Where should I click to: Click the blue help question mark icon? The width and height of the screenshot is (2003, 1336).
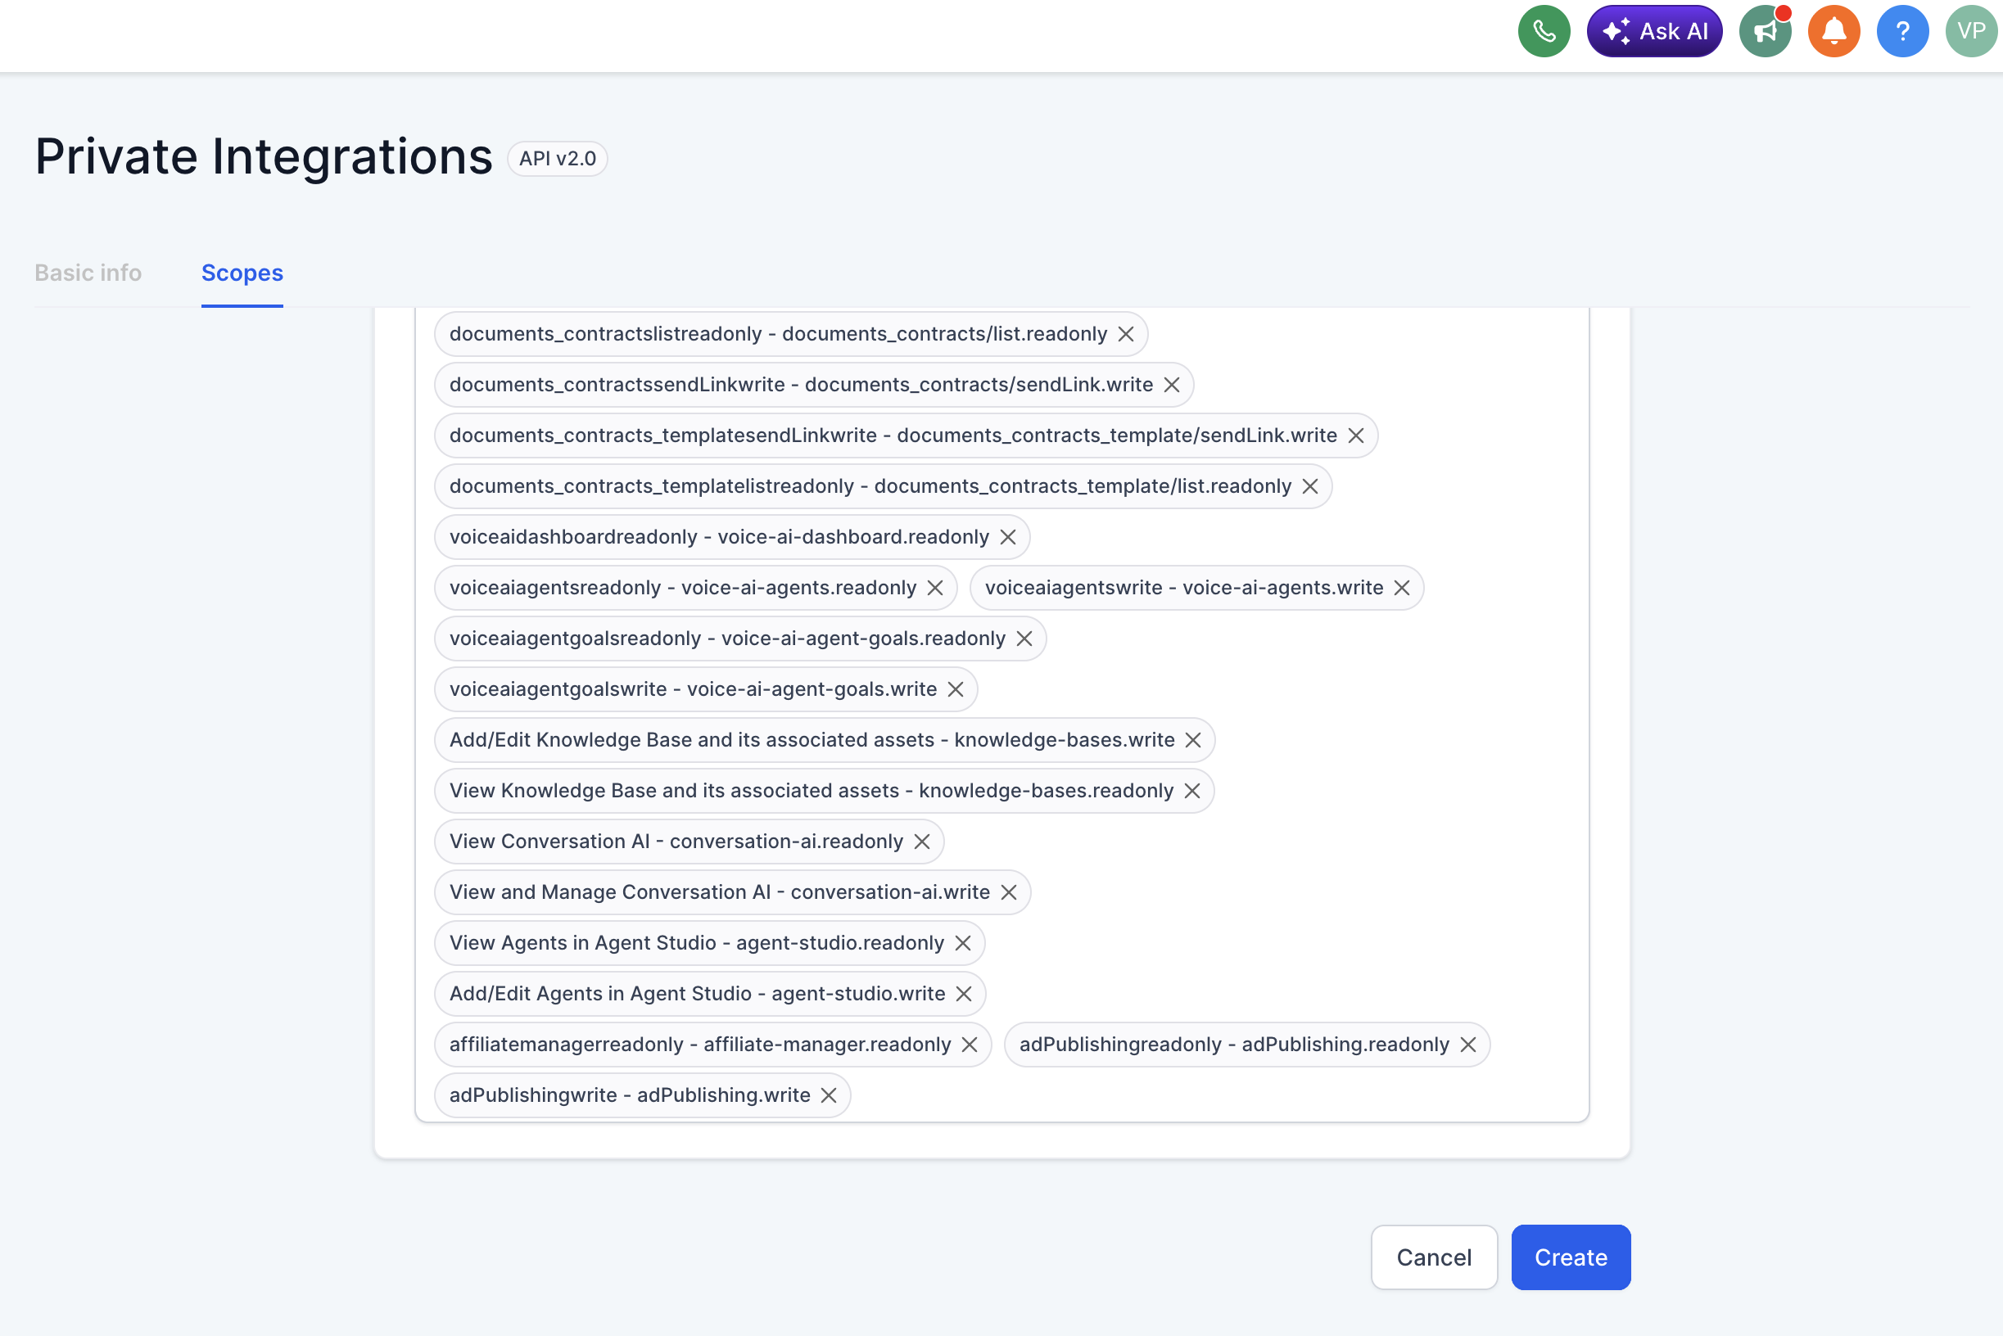point(1901,32)
